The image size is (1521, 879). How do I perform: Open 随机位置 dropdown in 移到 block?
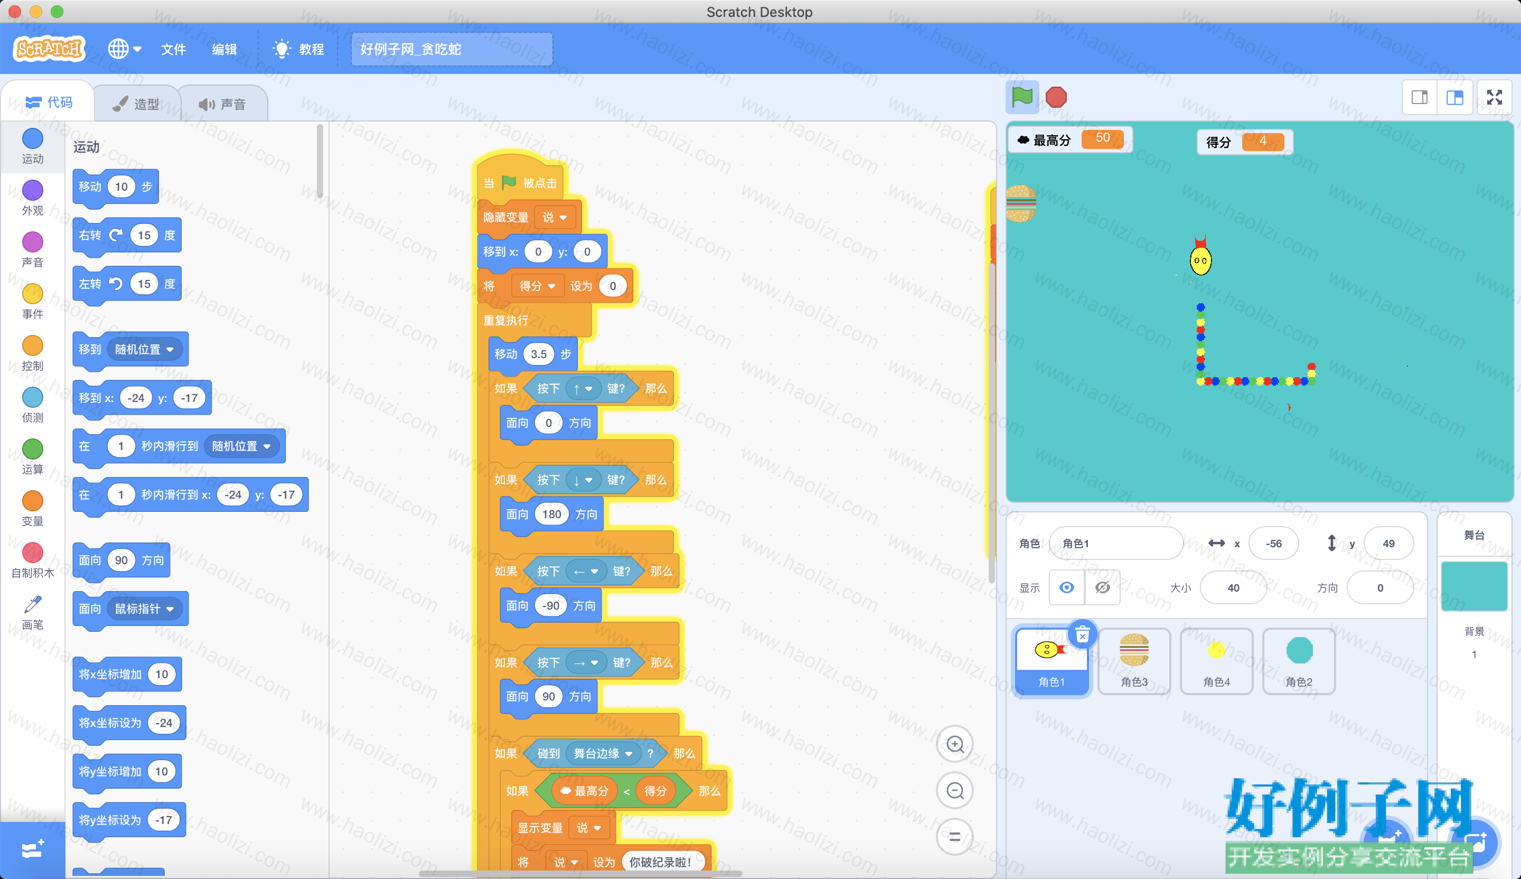point(145,349)
